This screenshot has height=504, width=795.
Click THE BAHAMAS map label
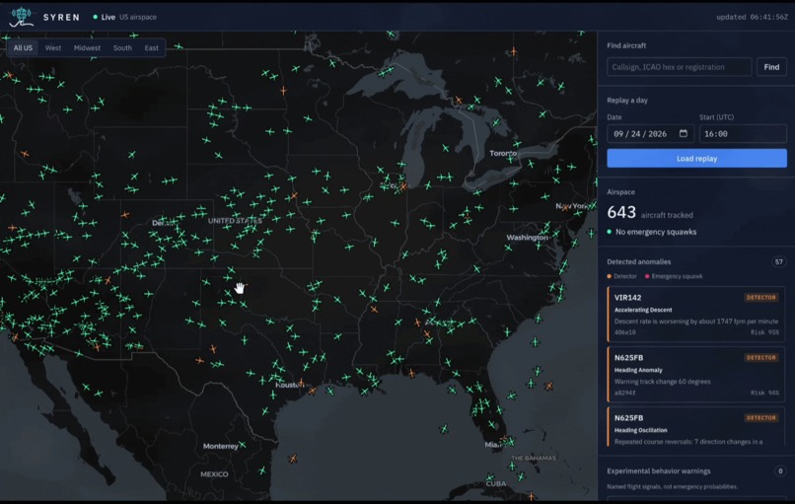pyautogui.click(x=534, y=458)
